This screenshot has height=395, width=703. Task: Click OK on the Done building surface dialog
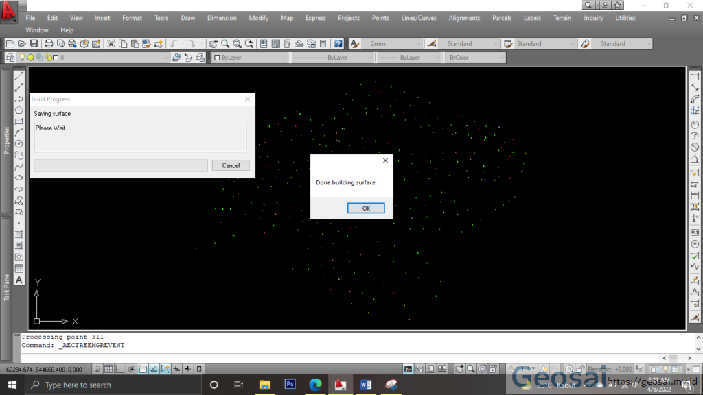coord(366,208)
